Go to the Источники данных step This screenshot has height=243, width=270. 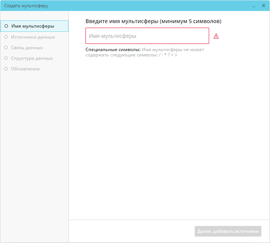[x=33, y=37]
